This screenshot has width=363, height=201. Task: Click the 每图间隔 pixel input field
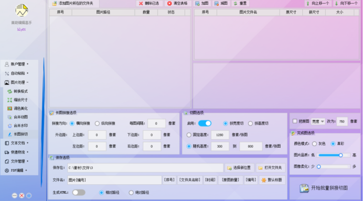[156, 124]
